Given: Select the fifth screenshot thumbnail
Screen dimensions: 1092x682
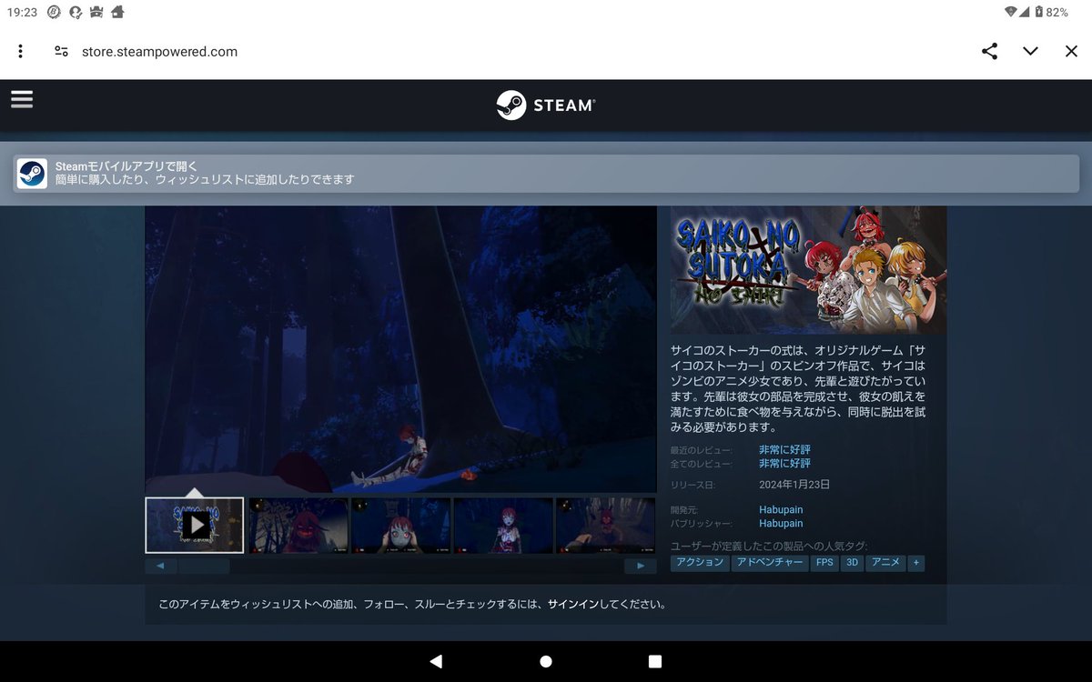Looking at the screenshot, I should click(605, 525).
